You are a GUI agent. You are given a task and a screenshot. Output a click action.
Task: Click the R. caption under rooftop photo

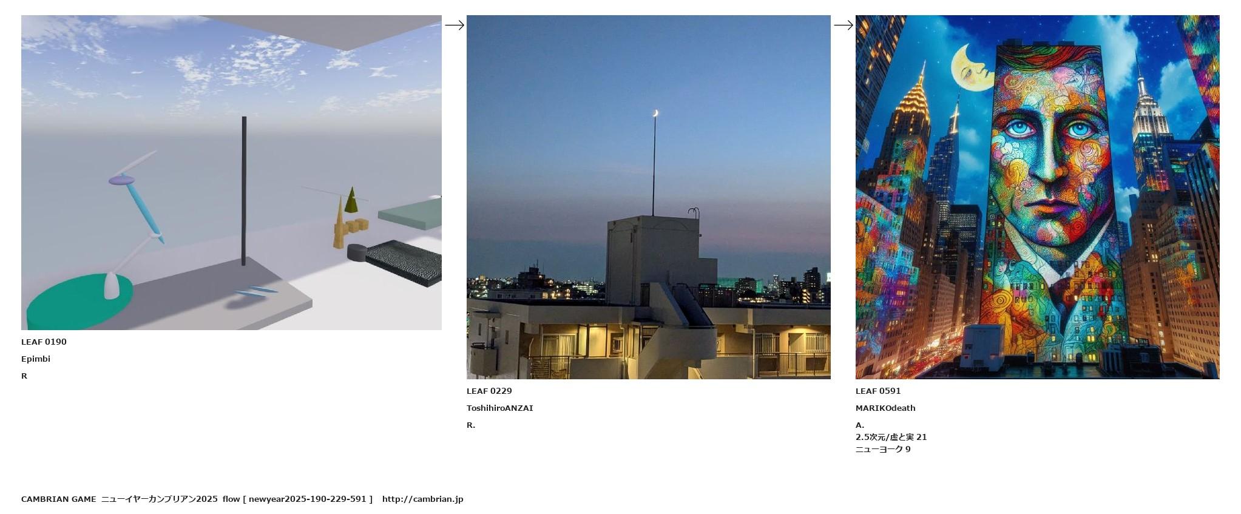click(x=471, y=425)
